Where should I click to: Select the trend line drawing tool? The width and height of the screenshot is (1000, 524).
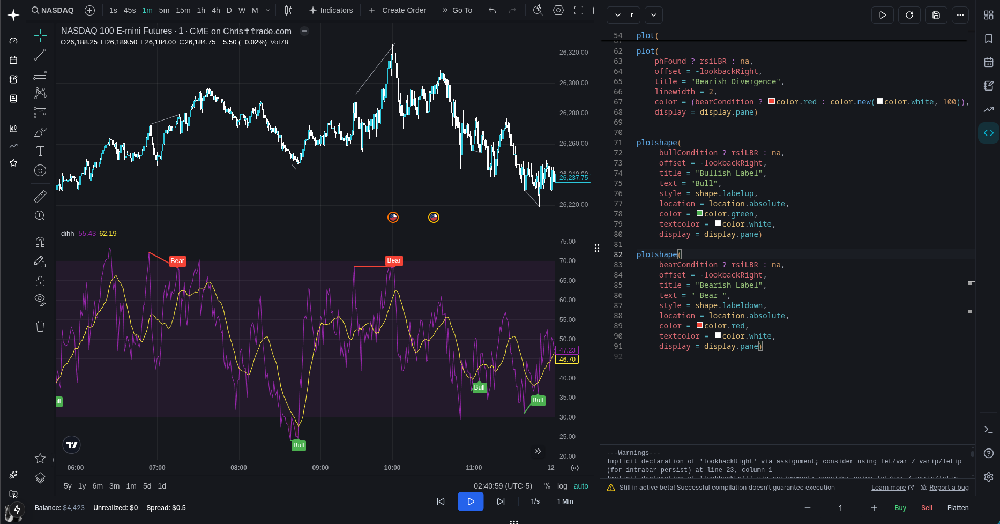pyautogui.click(x=40, y=55)
